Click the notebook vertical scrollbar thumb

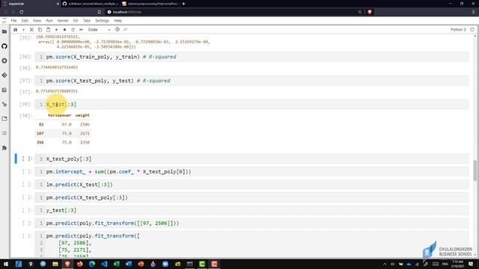coord(475,170)
